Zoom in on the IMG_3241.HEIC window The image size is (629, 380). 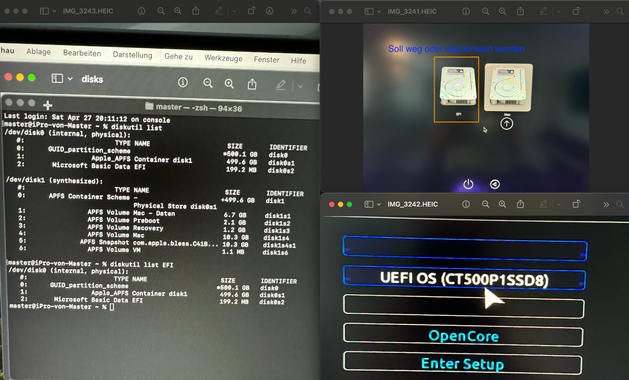pos(503,11)
